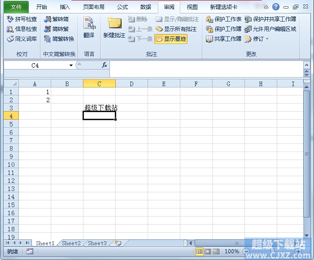Expand the formula bar
The height and width of the screenshot is (260, 314).
click(x=307, y=65)
